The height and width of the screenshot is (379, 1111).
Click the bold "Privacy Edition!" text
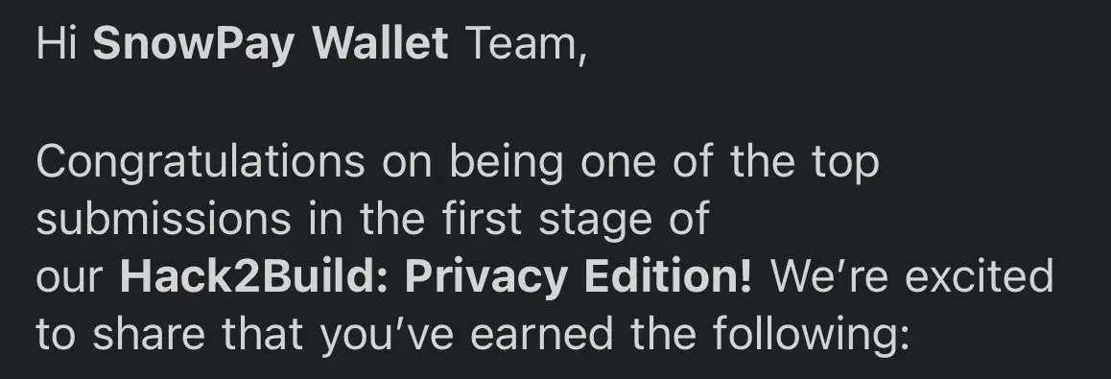(x=579, y=278)
